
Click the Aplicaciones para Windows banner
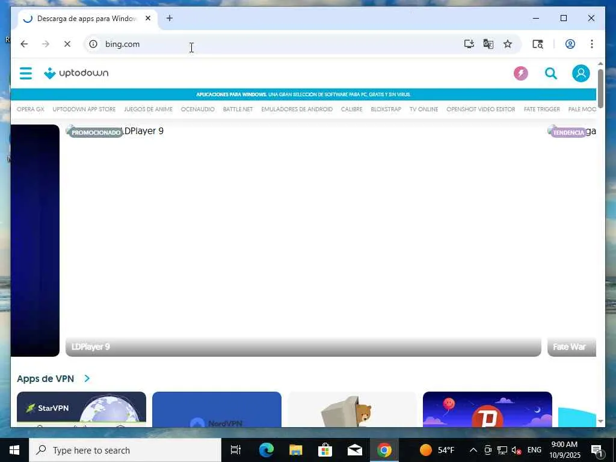(303, 94)
